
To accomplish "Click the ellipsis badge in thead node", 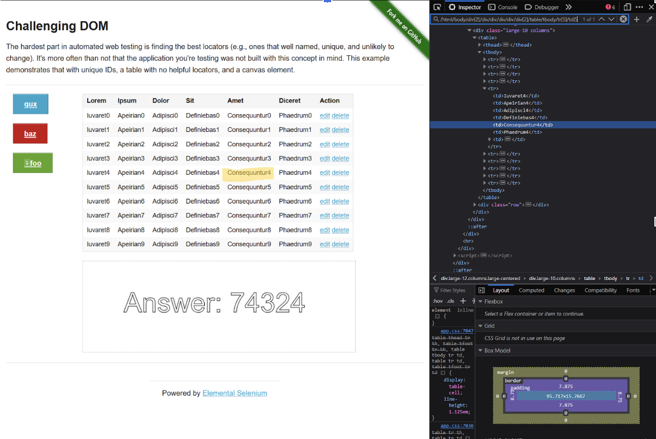I will click(x=506, y=45).
